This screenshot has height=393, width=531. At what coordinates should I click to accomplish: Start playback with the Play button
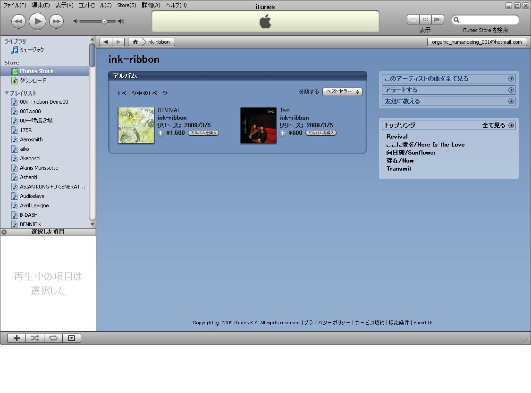point(37,22)
